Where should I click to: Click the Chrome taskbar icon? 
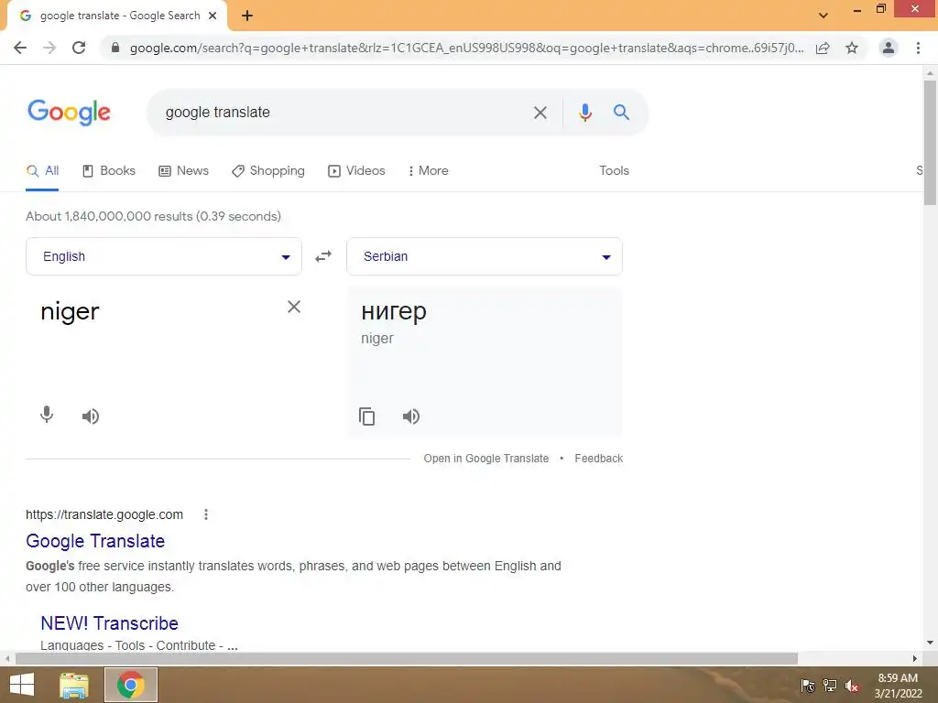(x=131, y=685)
